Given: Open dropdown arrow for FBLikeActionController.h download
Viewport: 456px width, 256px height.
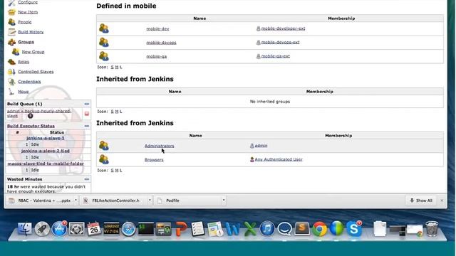Looking at the screenshot, I should point(150,201).
